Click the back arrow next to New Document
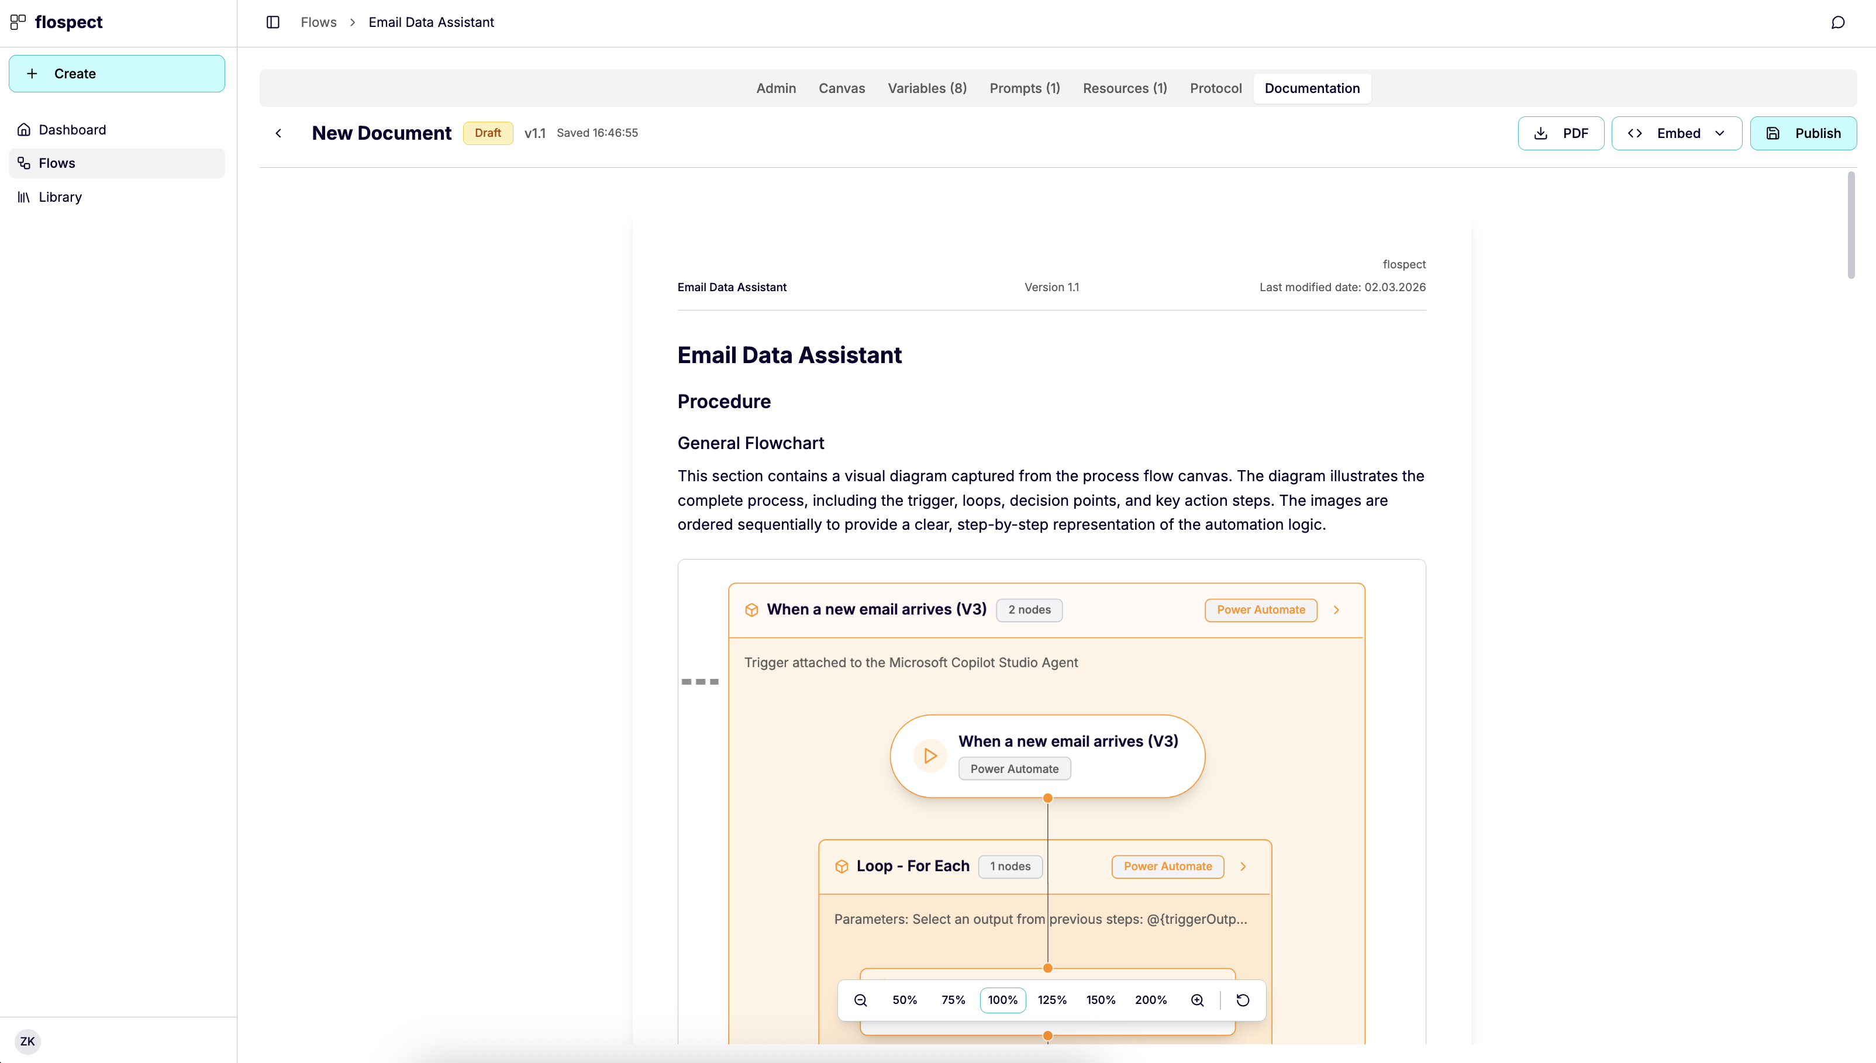 pyautogui.click(x=279, y=133)
